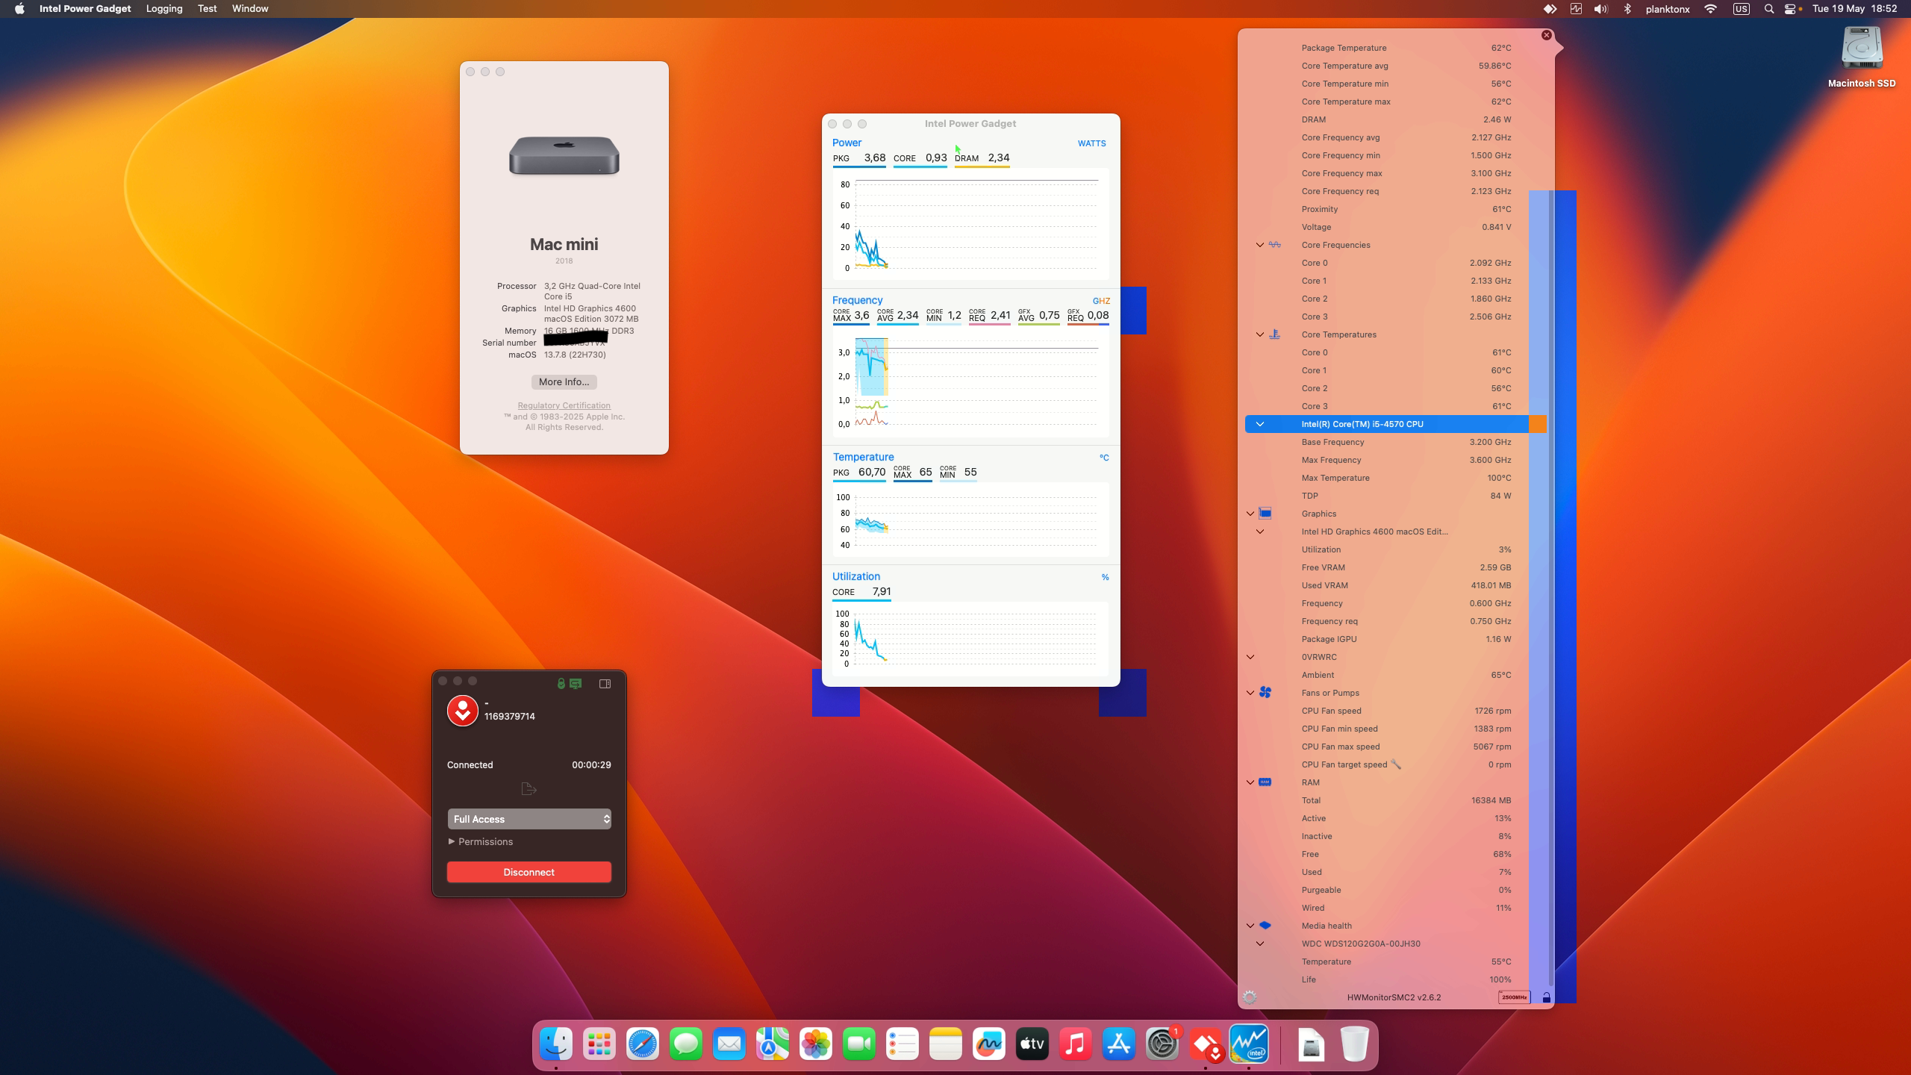1911x1075 pixels.
Task: Click the Utilization graph in Intel Power Gadget
Action: click(x=970, y=638)
